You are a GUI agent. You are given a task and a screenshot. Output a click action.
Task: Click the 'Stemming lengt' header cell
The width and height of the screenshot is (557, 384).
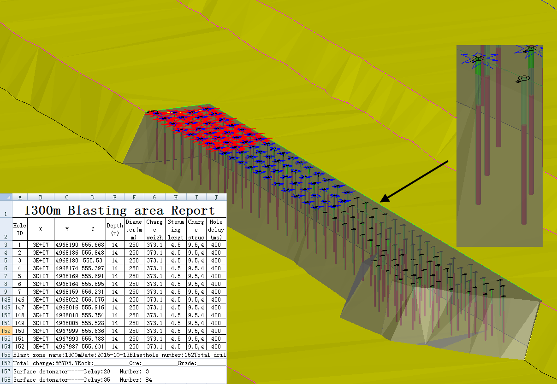click(x=176, y=229)
